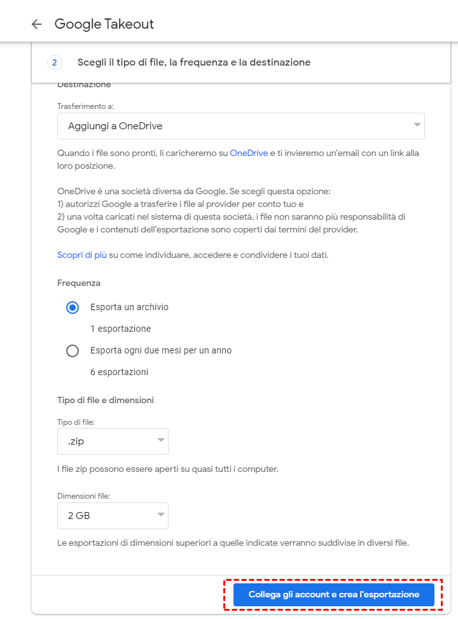Click the back arrow icon
458x619 pixels.
click(36, 24)
